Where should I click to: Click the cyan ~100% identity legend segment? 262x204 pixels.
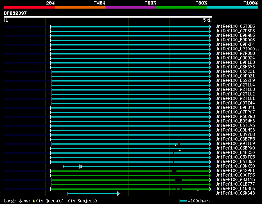click(x=233, y=7)
